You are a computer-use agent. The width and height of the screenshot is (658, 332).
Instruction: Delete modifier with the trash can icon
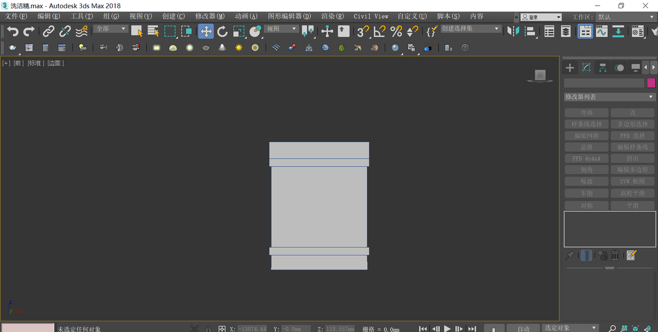pyautogui.click(x=615, y=256)
